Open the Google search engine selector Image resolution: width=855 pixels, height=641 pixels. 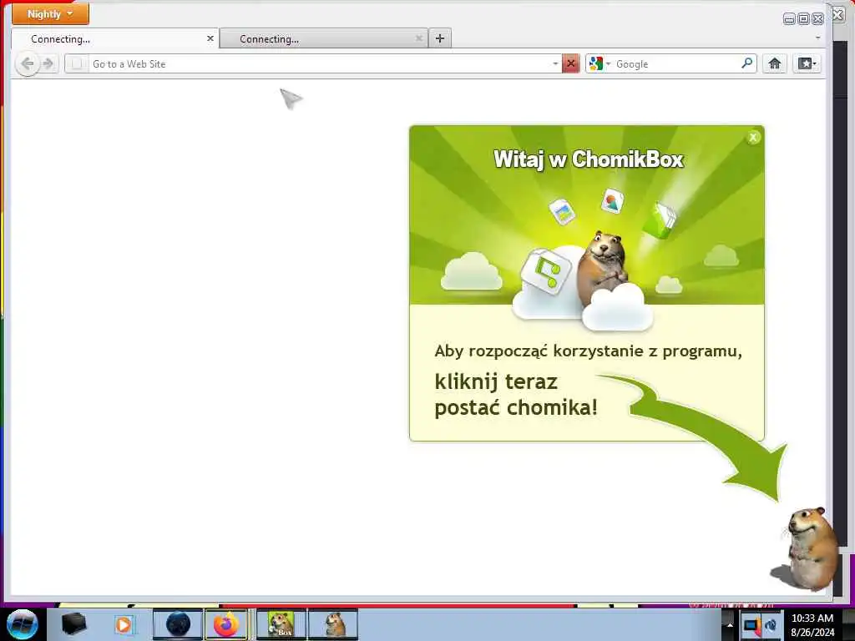tap(600, 63)
